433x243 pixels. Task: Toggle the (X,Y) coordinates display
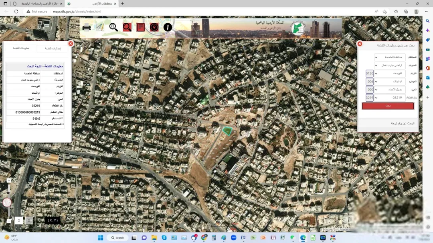pyautogui.click(x=53, y=220)
